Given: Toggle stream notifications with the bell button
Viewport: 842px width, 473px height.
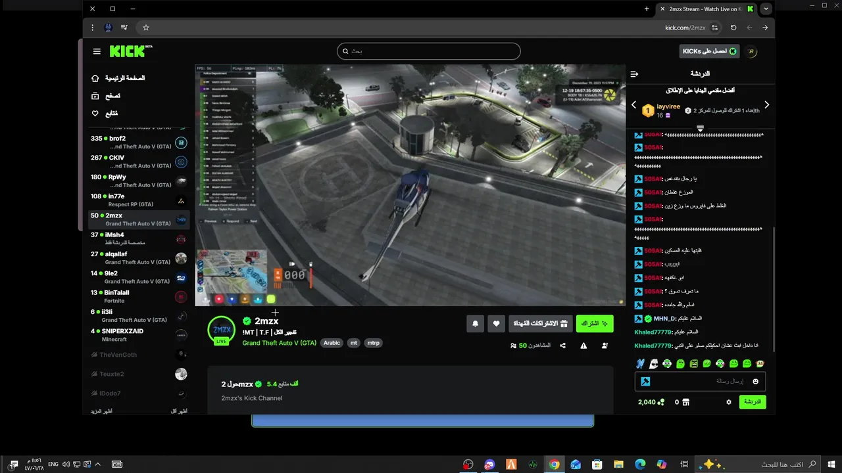Looking at the screenshot, I should coord(476,323).
